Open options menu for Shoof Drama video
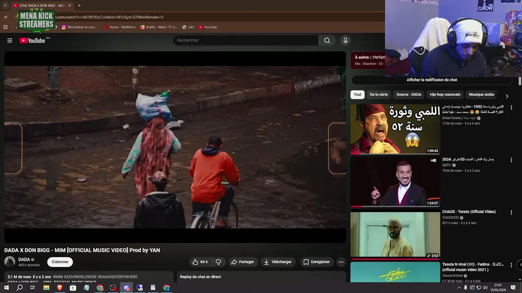The image size is (522, 293). pyautogui.click(x=511, y=108)
